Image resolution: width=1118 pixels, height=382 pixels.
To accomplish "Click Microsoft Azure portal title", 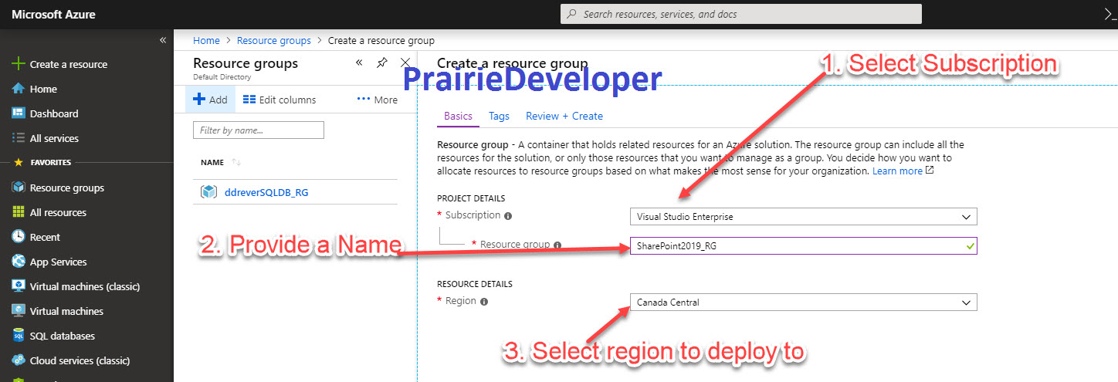I will (x=53, y=14).
